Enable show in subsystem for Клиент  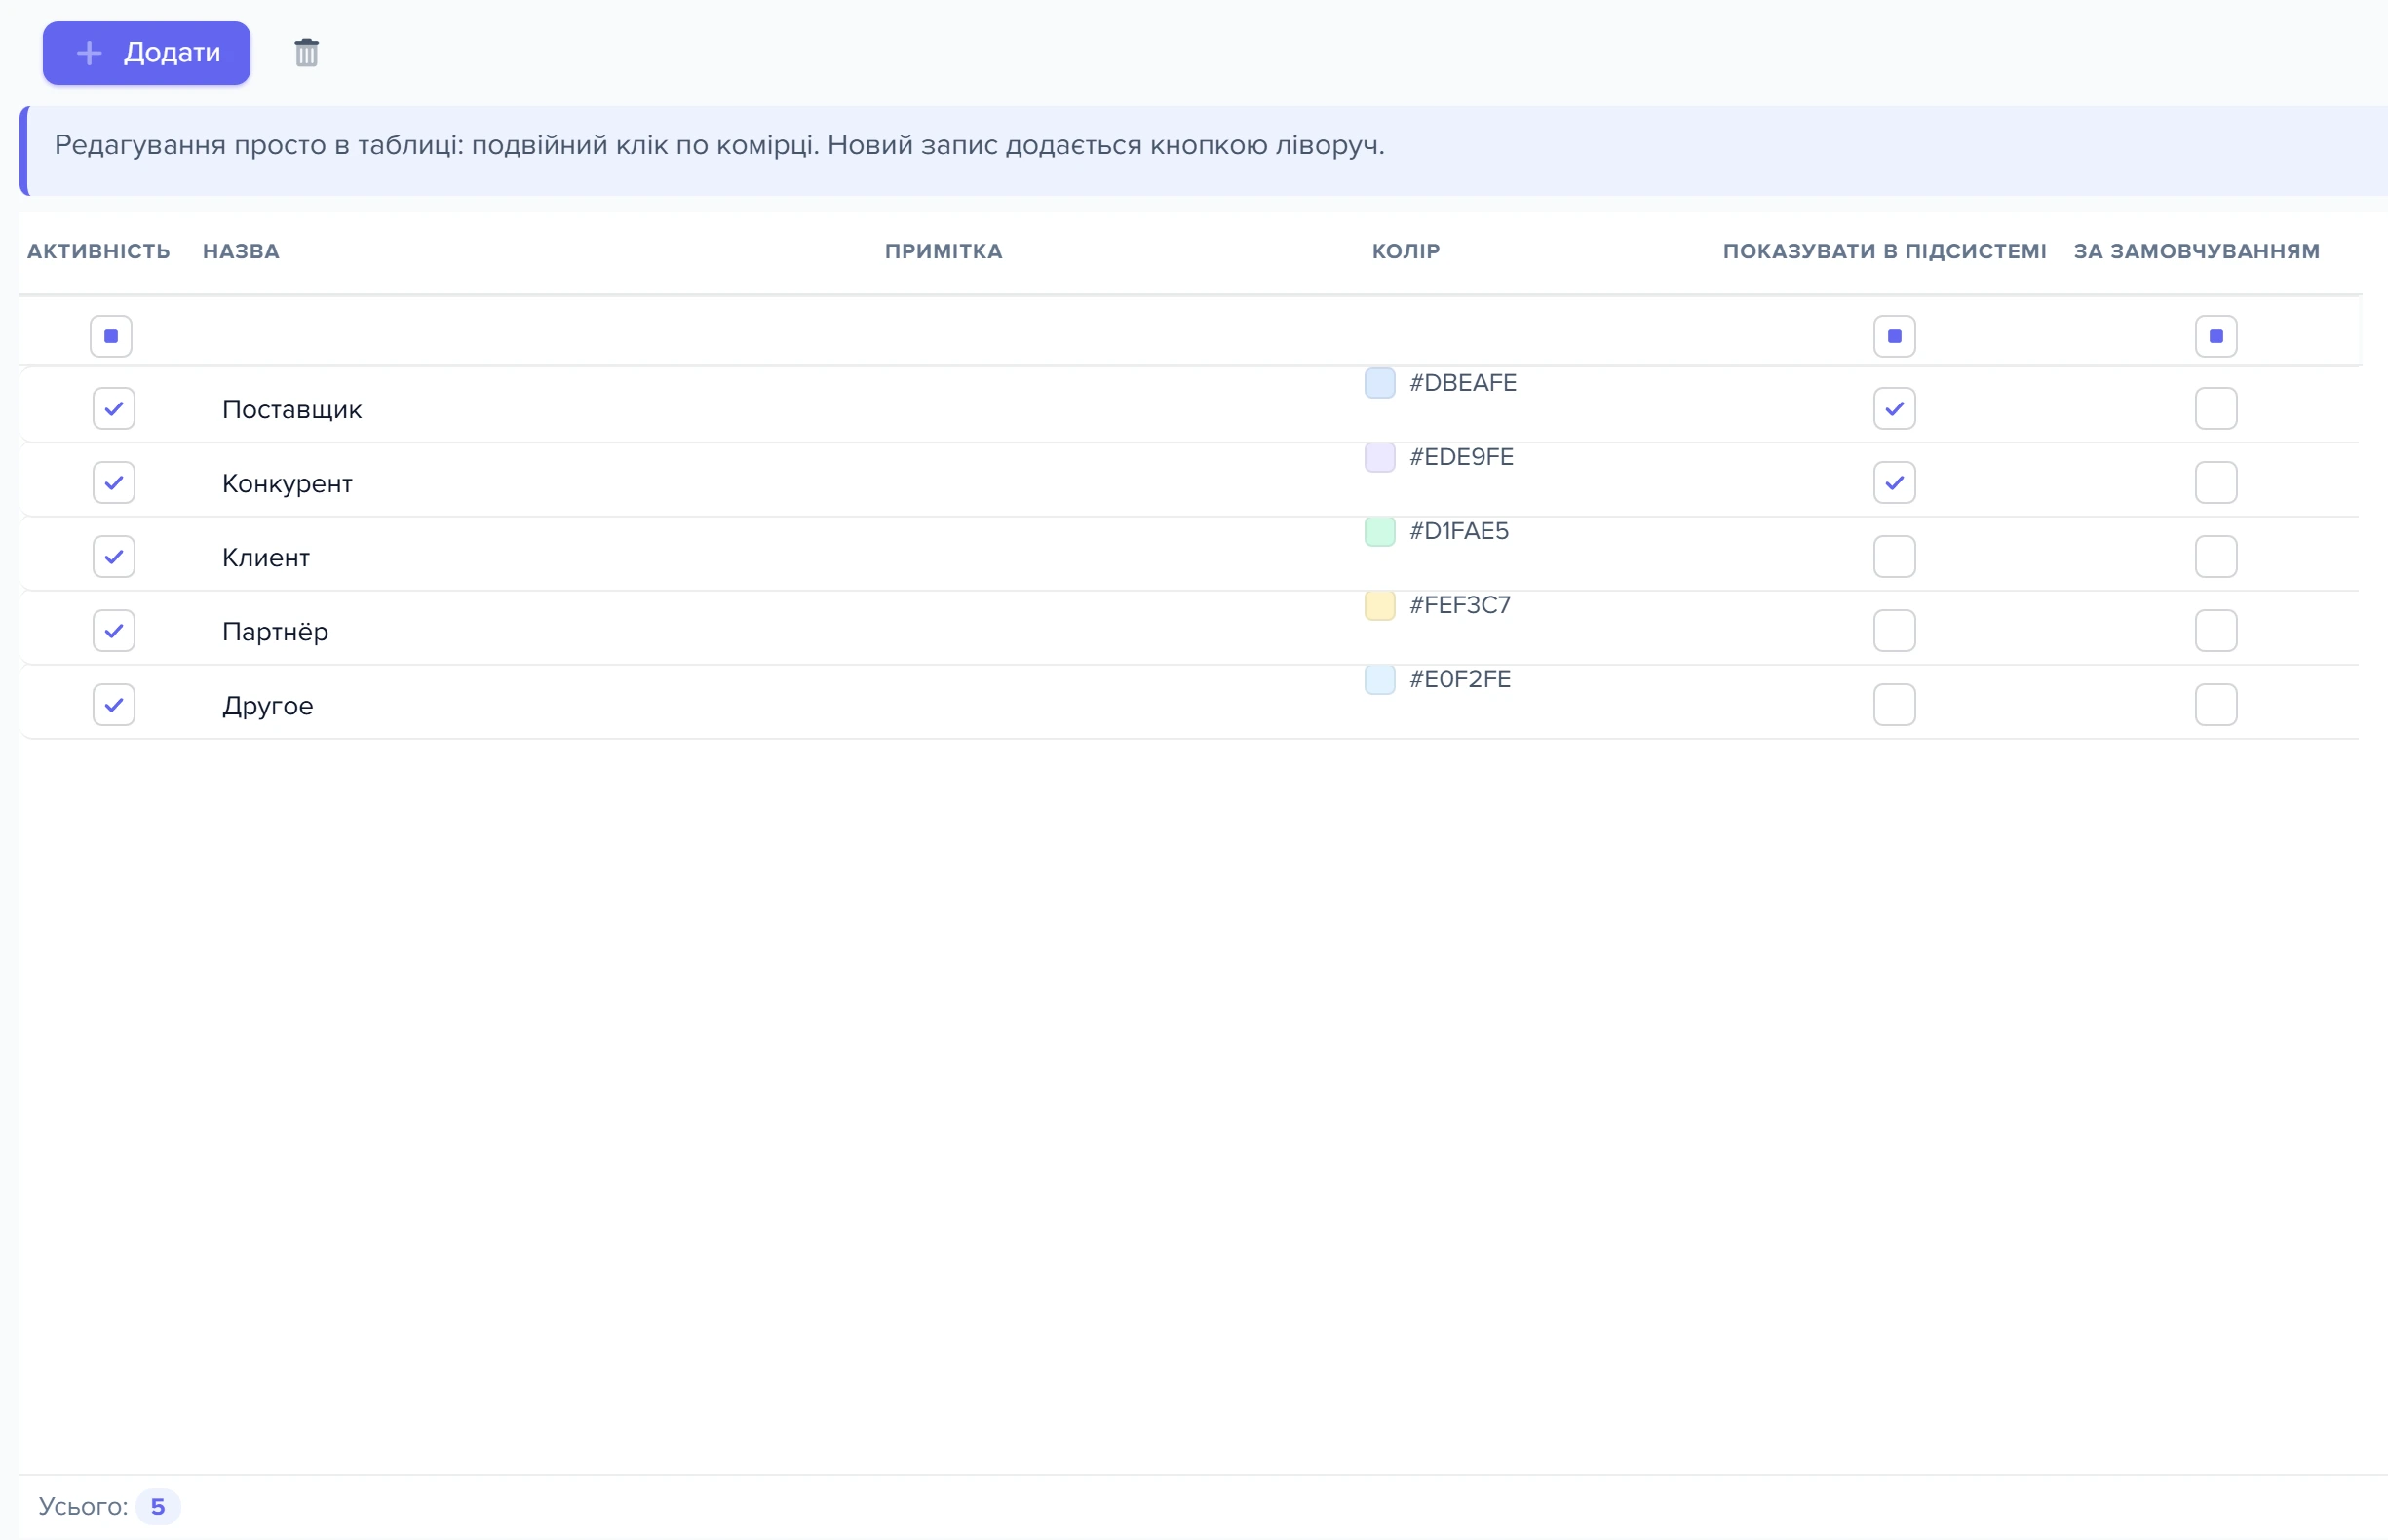(1894, 556)
